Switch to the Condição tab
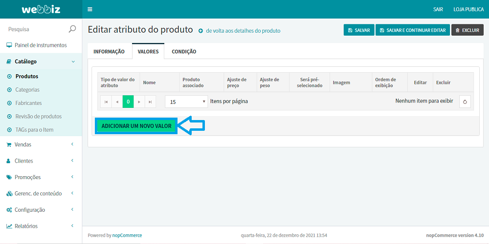Screen dimensions: 489x244 point(184,52)
